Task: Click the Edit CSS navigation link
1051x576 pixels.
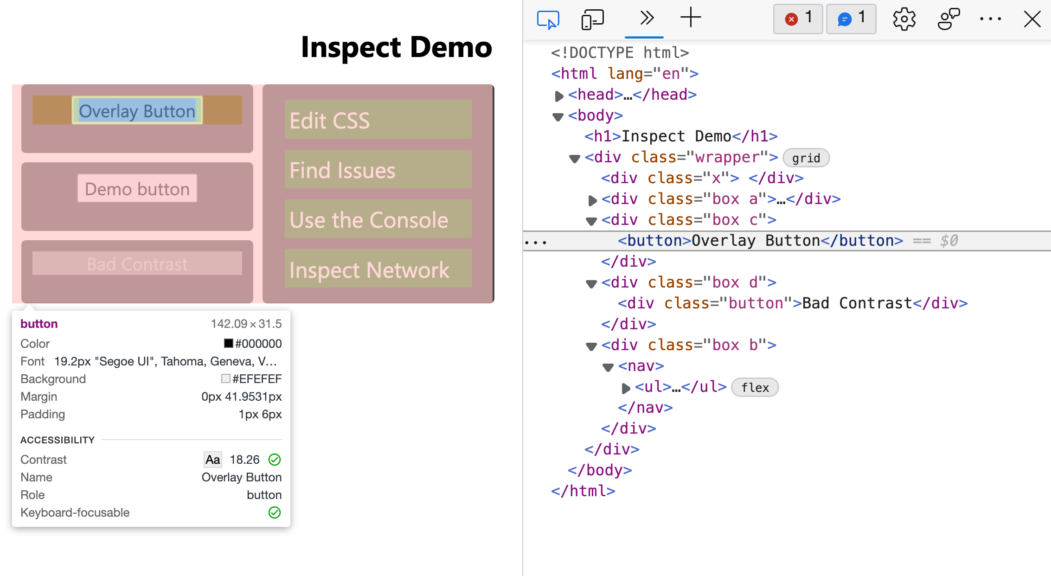Action: (x=329, y=121)
